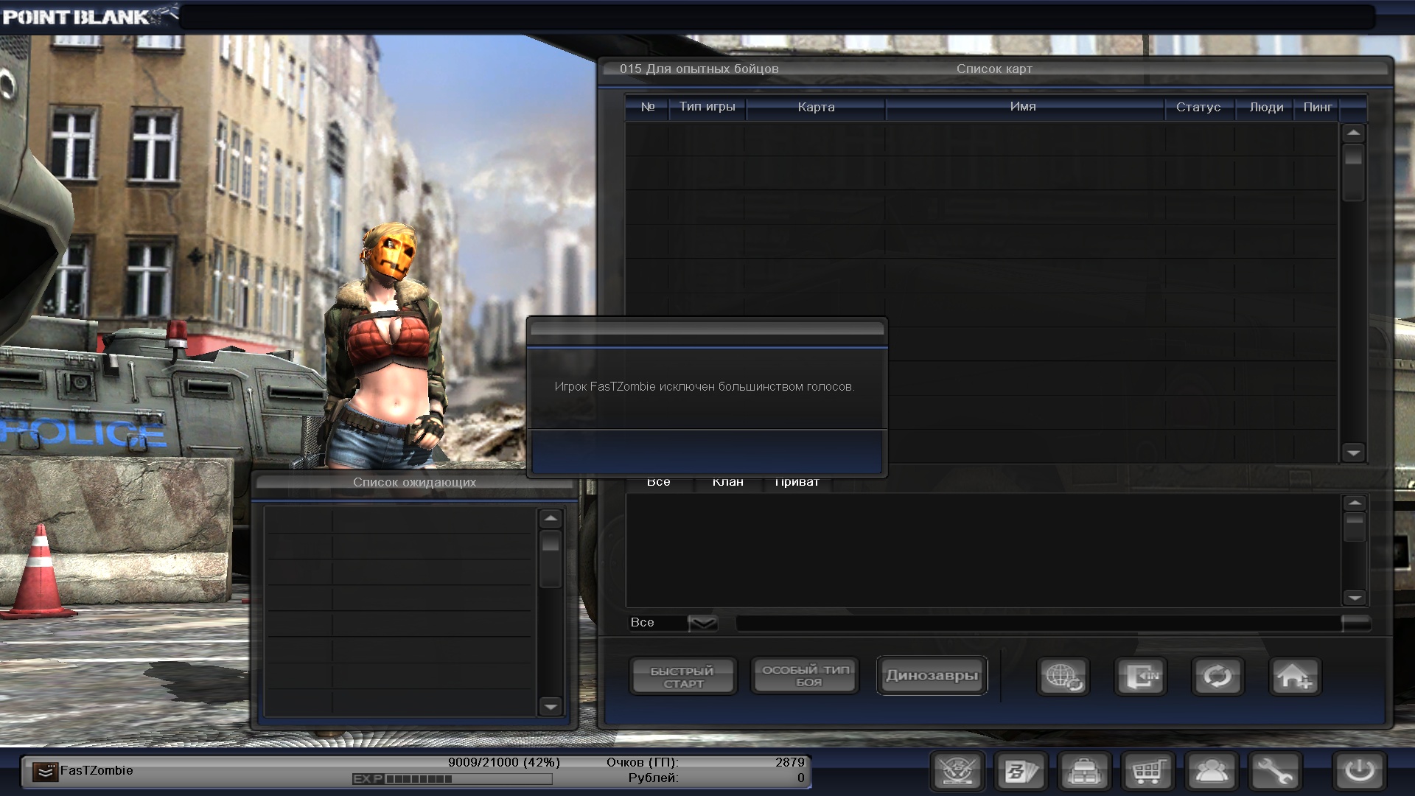Click the power exit icon
1415x796 pixels.
coord(1359,772)
